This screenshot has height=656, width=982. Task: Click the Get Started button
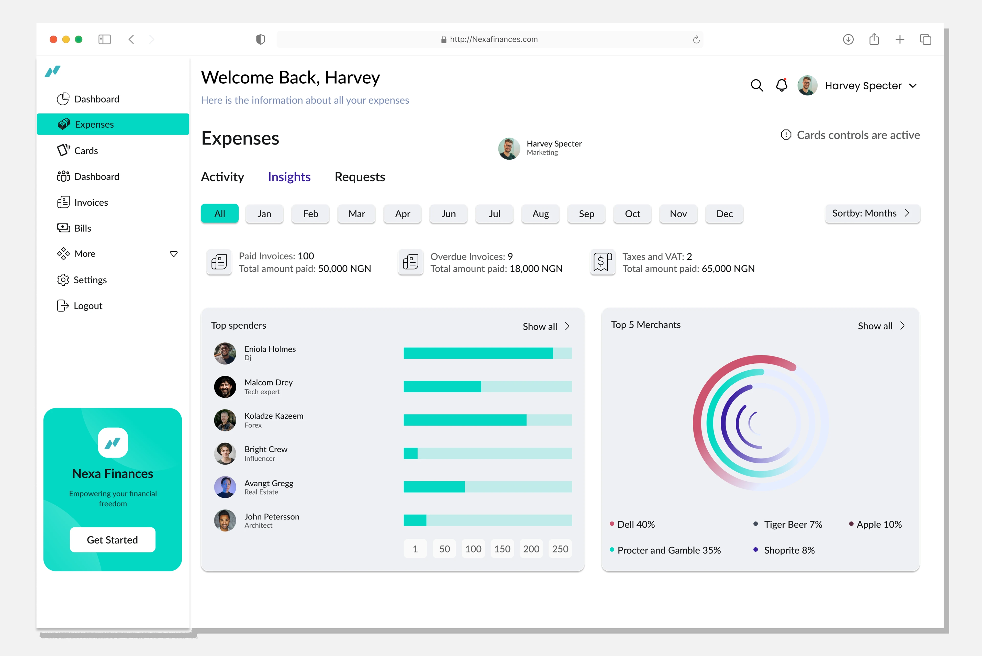click(x=113, y=540)
